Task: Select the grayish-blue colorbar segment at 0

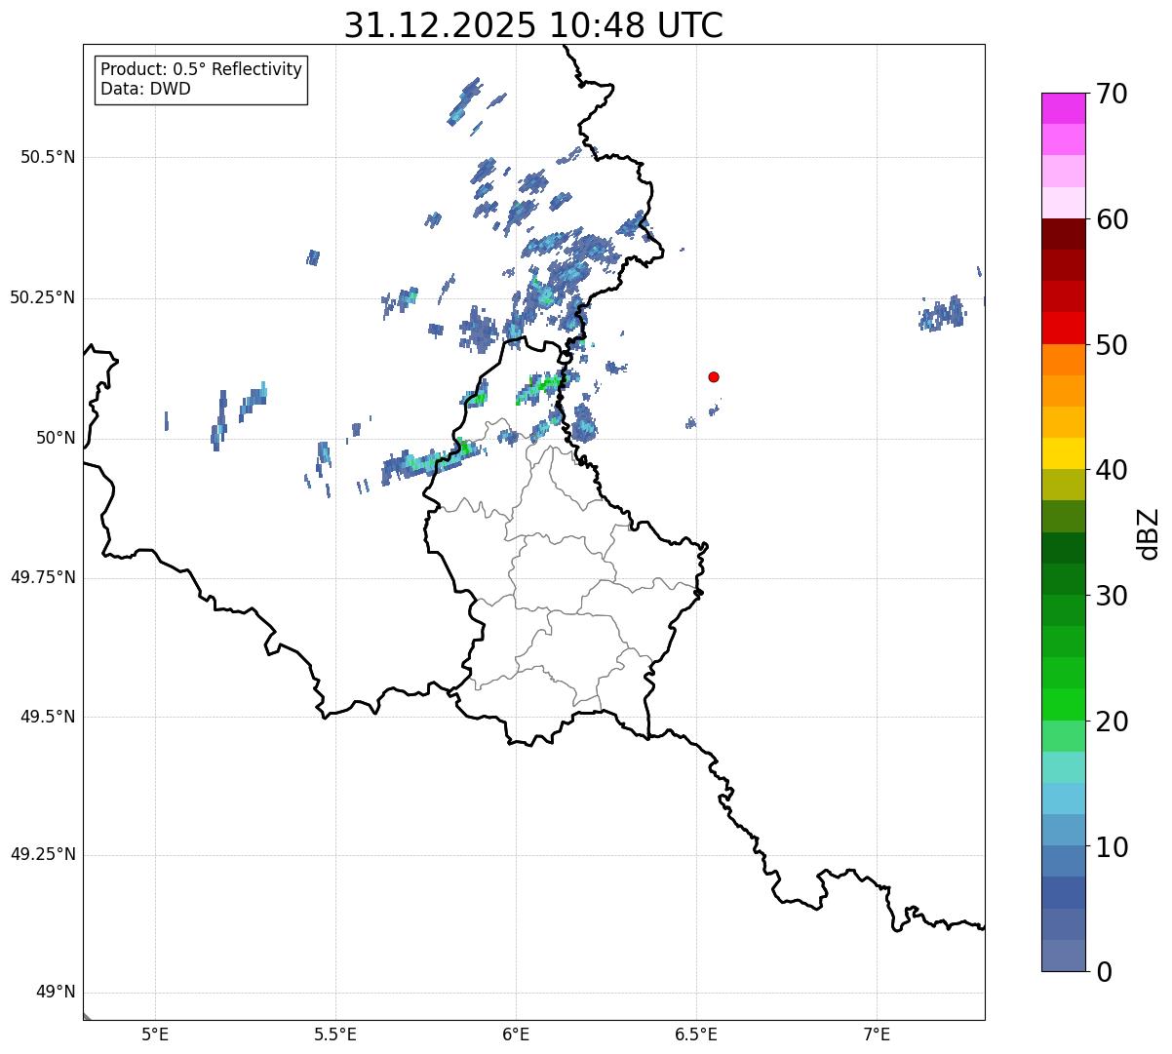Action: tap(1063, 956)
